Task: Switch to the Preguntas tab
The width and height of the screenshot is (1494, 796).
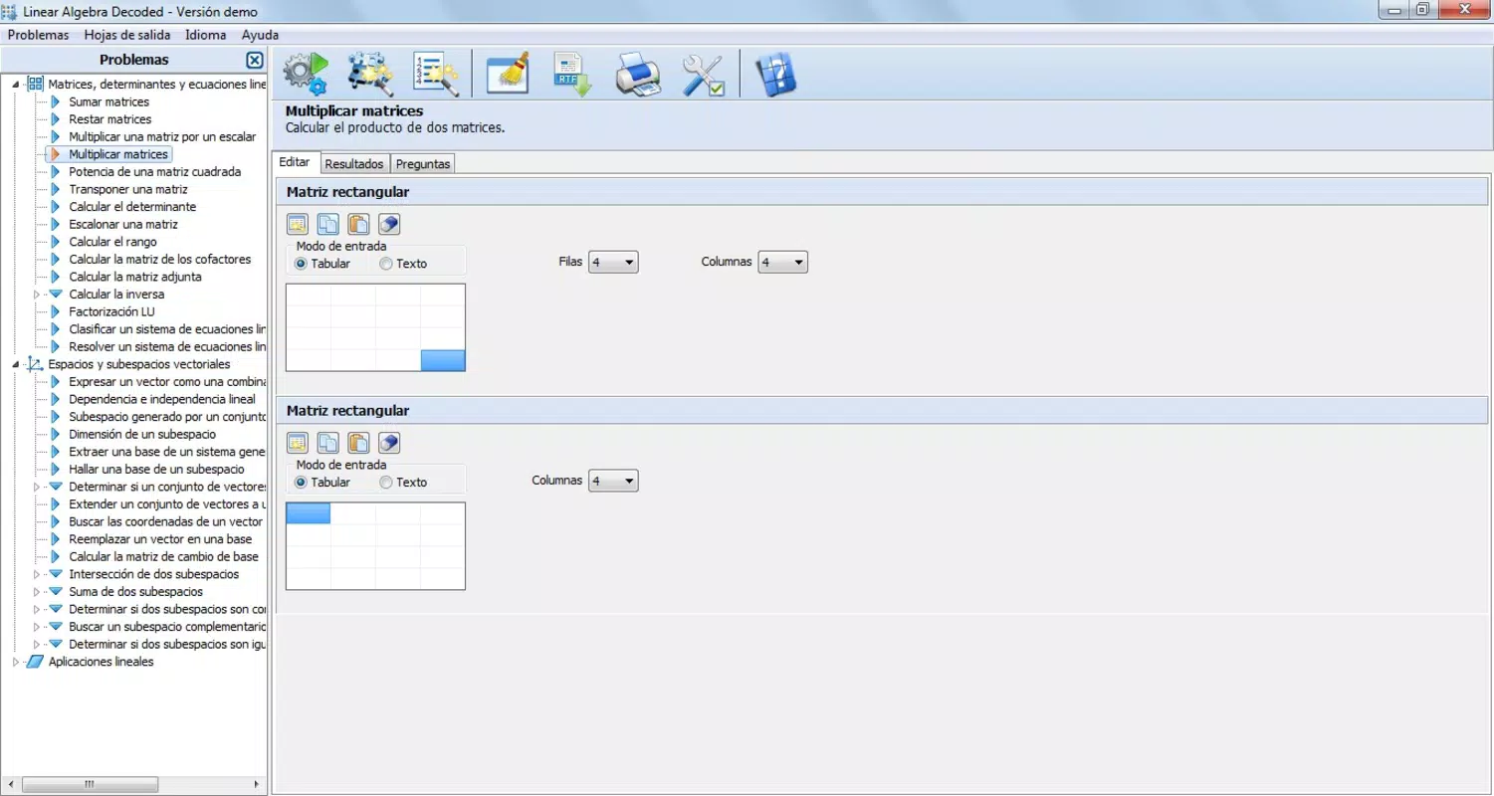Action: click(423, 163)
